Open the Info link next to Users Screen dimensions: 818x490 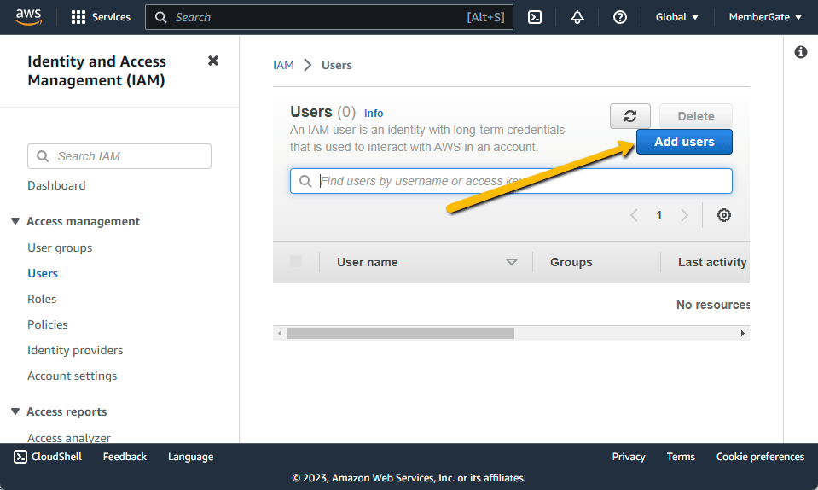(374, 114)
